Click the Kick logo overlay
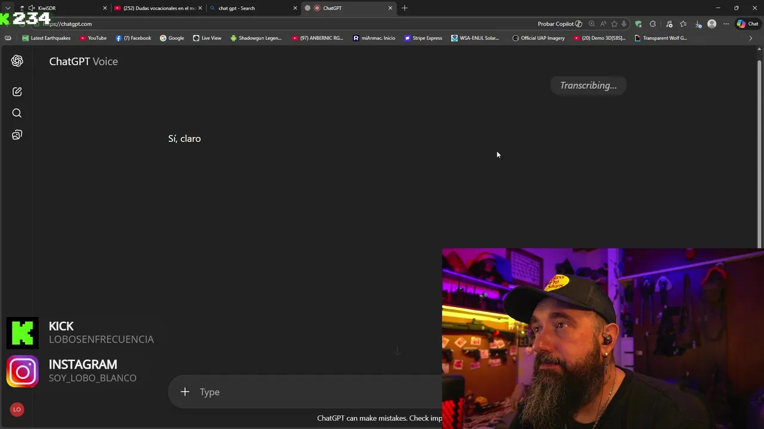Viewport: 764px width, 429px height. click(x=22, y=332)
